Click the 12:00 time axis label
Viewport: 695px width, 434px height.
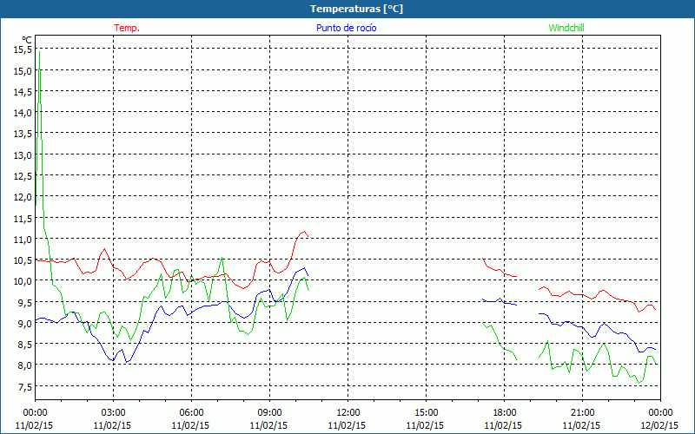(x=347, y=413)
